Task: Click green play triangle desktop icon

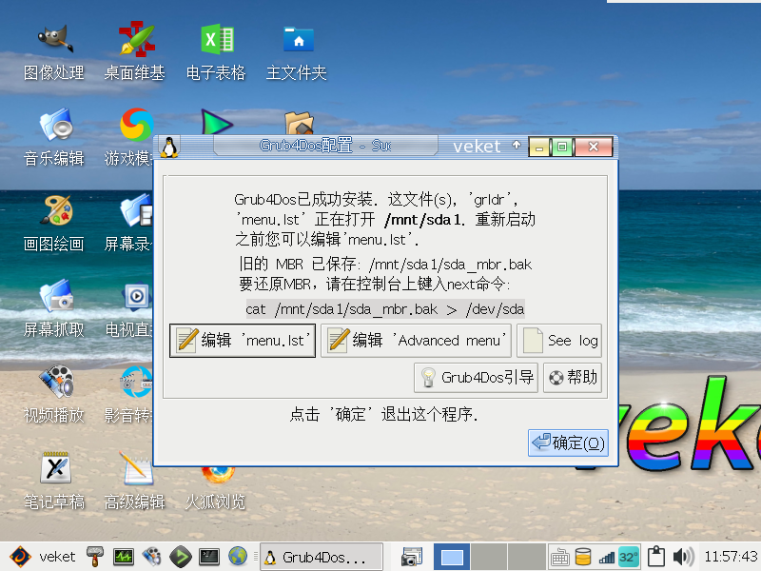Action: tap(217, 123)
